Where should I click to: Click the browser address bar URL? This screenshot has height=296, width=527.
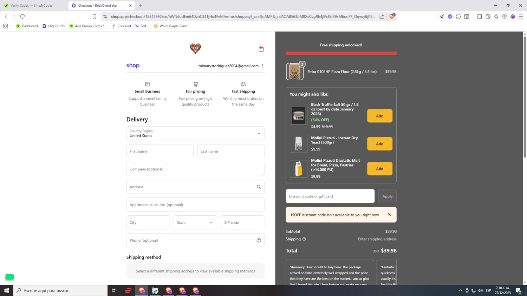click(243, 16)
